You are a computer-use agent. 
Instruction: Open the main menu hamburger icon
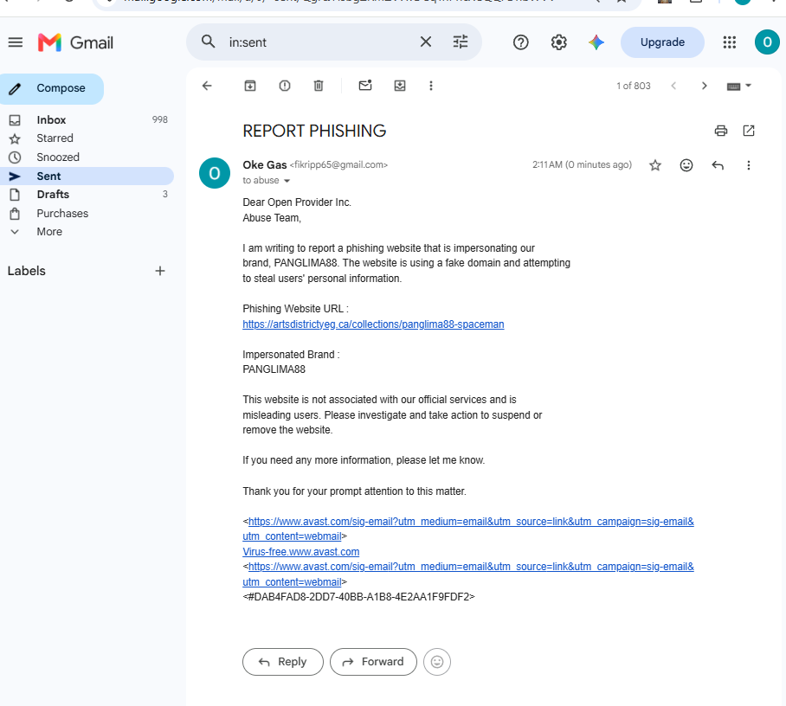pyautogui.click(x=16, y=42)
